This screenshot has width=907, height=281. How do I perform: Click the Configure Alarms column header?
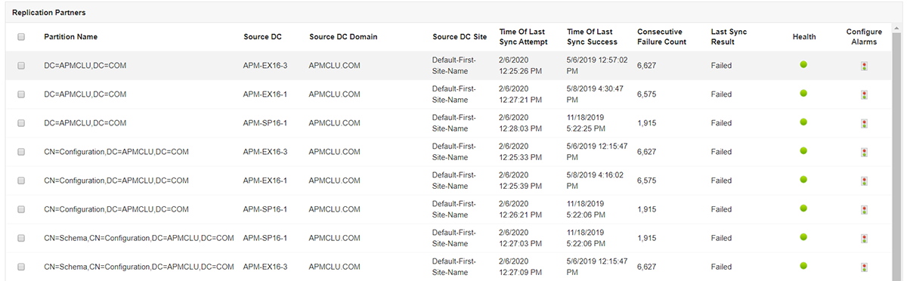[x=864, y=36]
